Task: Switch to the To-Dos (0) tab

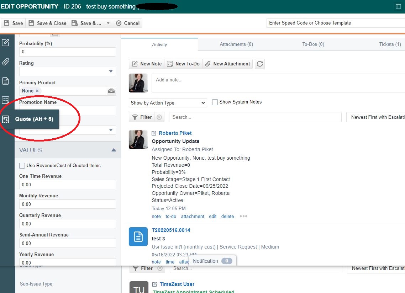Action: point(313,44)
